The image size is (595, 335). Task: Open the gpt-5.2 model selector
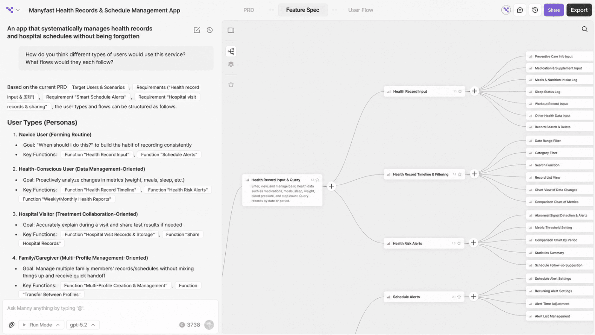pos(83,325)
